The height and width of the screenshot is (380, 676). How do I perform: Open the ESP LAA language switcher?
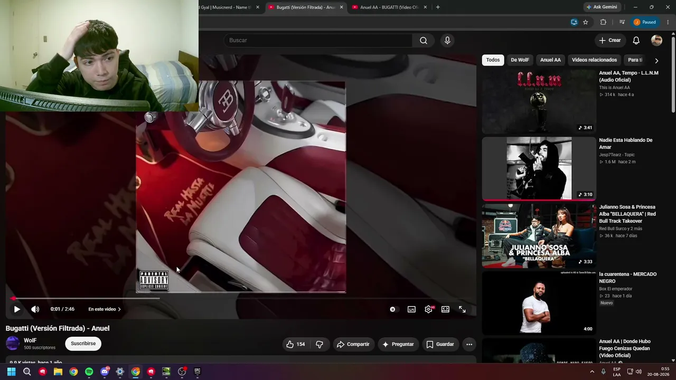(617, 372)
